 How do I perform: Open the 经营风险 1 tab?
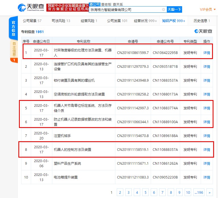[89, 21]
